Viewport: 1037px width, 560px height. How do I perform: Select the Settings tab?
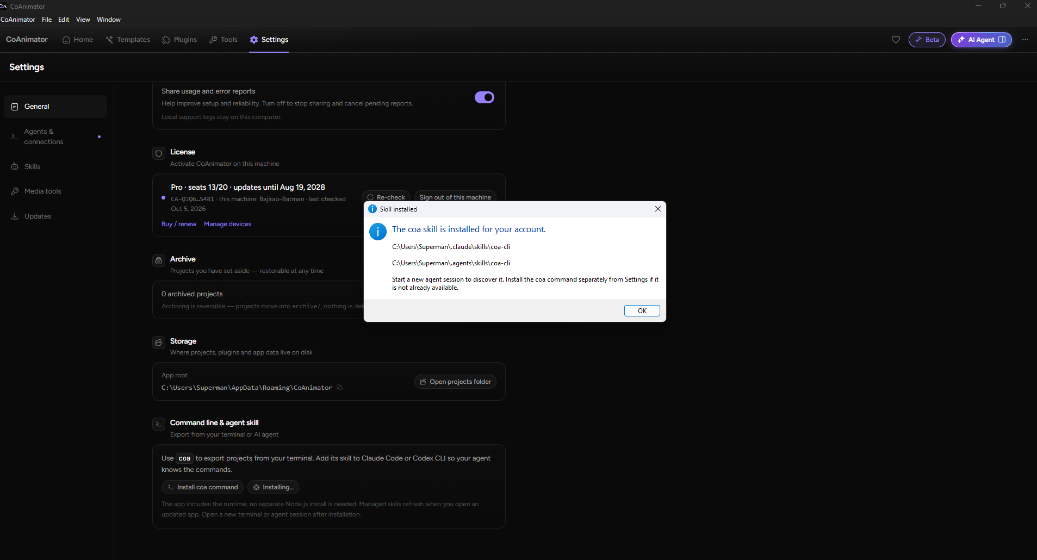click(x=269, y=40)
